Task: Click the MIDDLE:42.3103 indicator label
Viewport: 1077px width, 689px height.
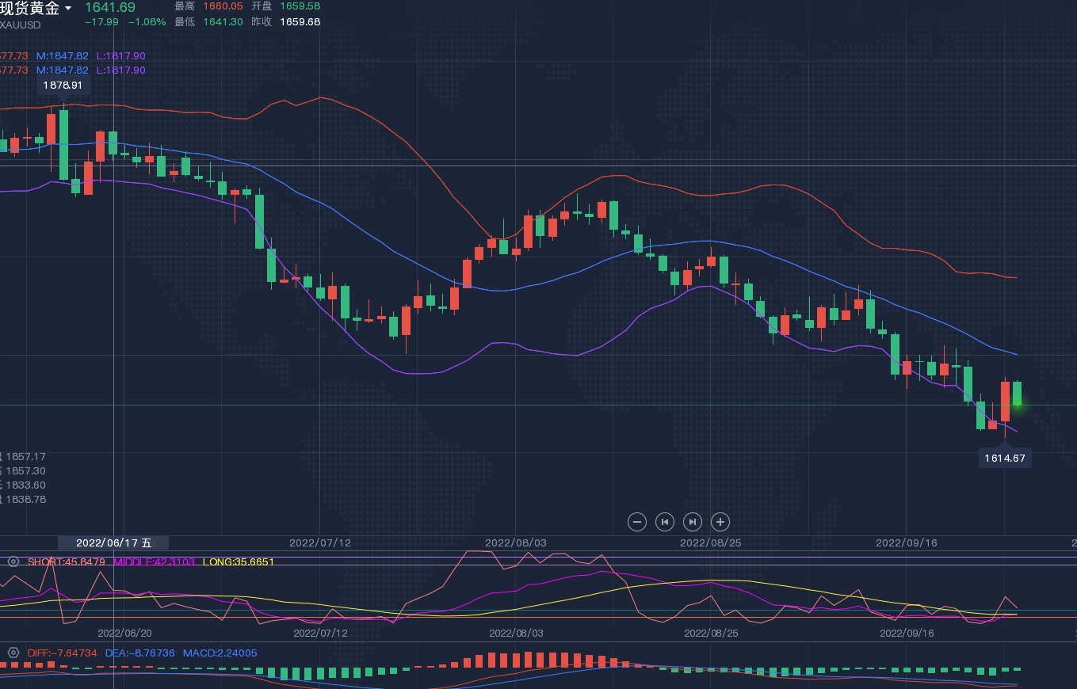Action: click(154, 561)
